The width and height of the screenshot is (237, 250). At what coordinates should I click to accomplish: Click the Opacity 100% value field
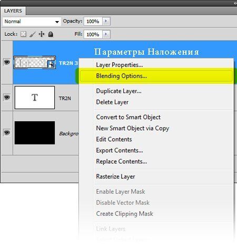[93, 21]
